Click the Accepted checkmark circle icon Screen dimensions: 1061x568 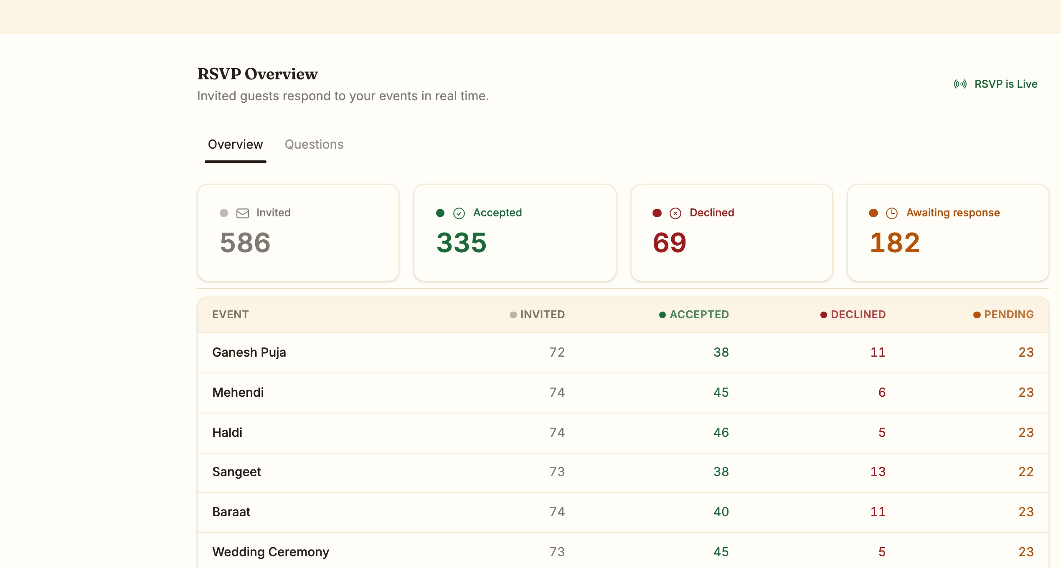(x=459, y=213)
